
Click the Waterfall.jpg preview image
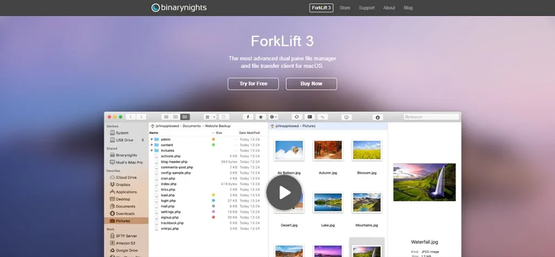click(424, 182)
